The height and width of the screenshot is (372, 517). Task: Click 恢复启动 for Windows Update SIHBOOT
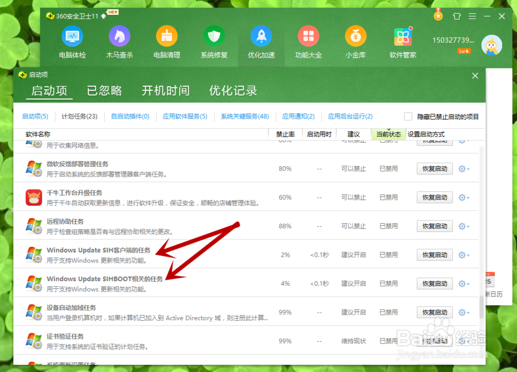tap(435, 283)
